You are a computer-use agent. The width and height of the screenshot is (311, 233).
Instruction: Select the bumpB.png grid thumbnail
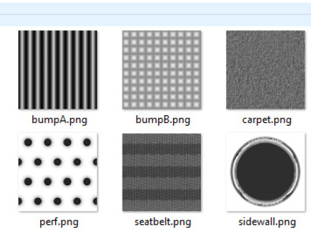coord(162,70)
